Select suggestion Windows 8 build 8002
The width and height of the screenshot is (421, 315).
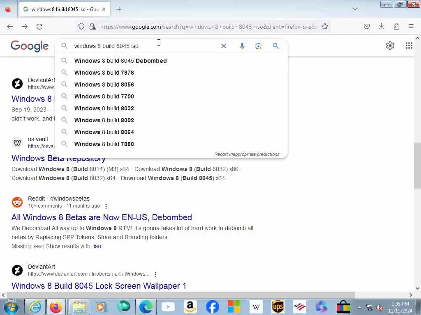[x=171, y=120]
